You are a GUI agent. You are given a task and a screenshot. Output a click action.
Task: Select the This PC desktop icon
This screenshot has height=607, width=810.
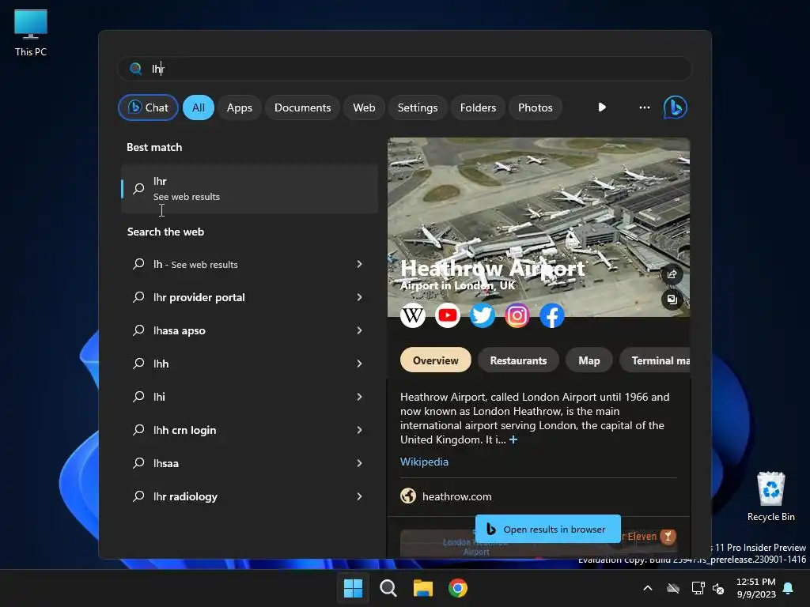coord(31,32)
